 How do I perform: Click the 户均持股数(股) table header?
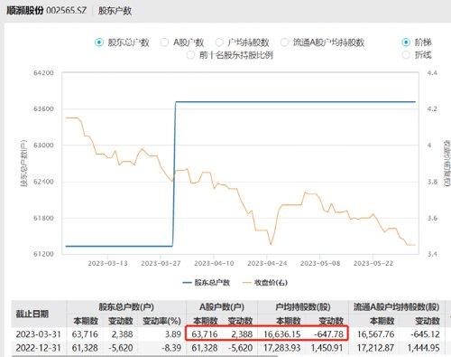303,307
